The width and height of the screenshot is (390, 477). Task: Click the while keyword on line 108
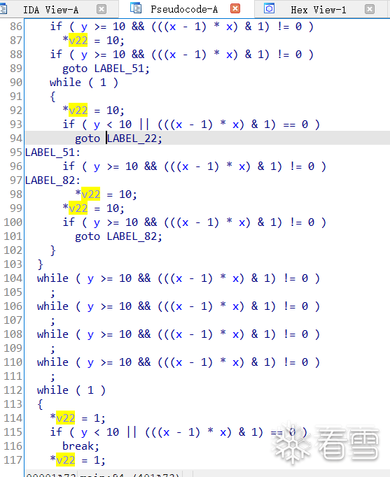[53, 334]
